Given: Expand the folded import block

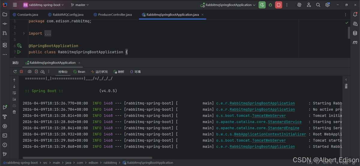Looking at the screenshot, I should pyautogui.click(x=24, y=33).
